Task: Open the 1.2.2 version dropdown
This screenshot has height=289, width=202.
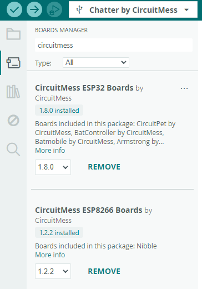Action: coord(53,271)
